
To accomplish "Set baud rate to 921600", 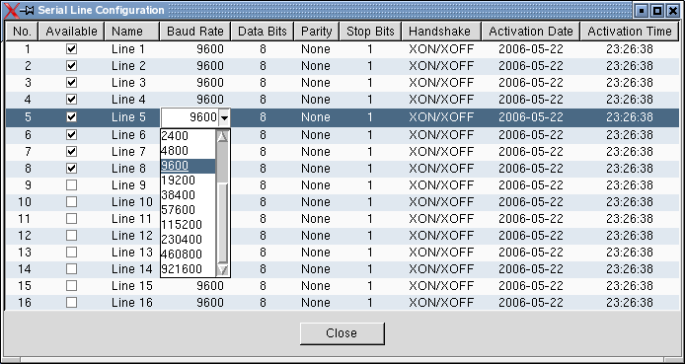I will (x=189, y=269).
